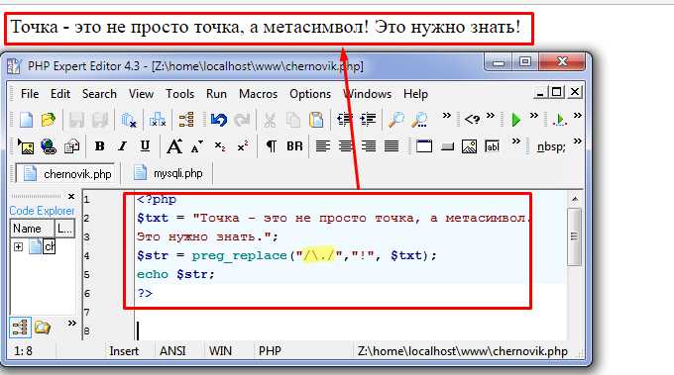The image size is (674, 375).
Task: Justify text alignment
Action: tap(392, 146)
